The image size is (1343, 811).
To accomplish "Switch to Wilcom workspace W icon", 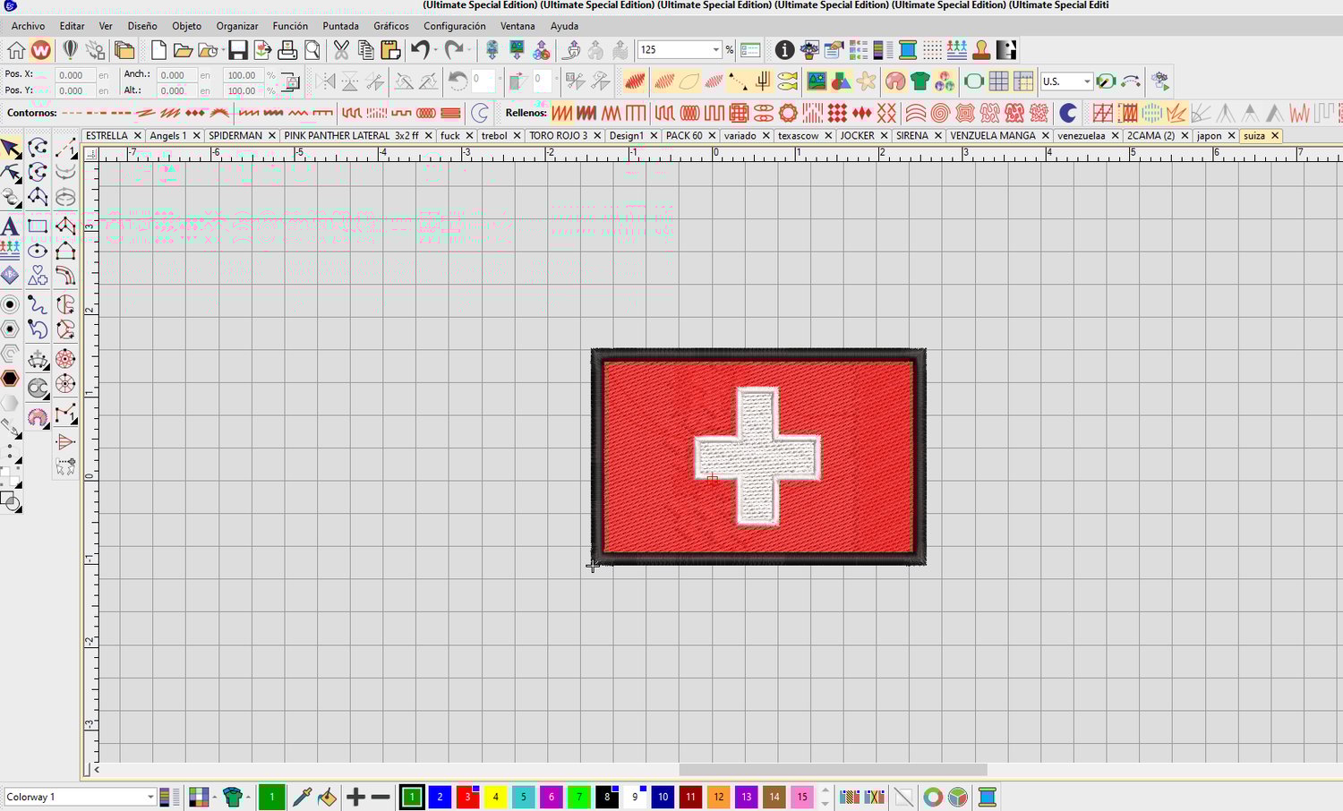I will pyautogui.click(x=40, y=50).
